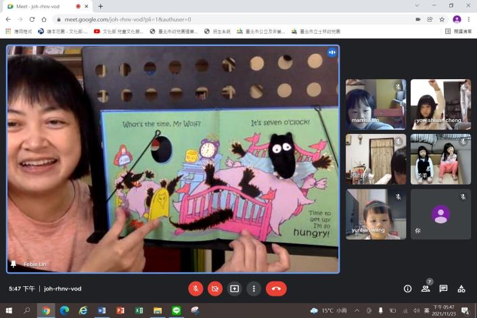Open the 臺北市公立及非營 bookmark
This screenshot has height=318, width=477.
pyautogui.click(x=261, y=31)
